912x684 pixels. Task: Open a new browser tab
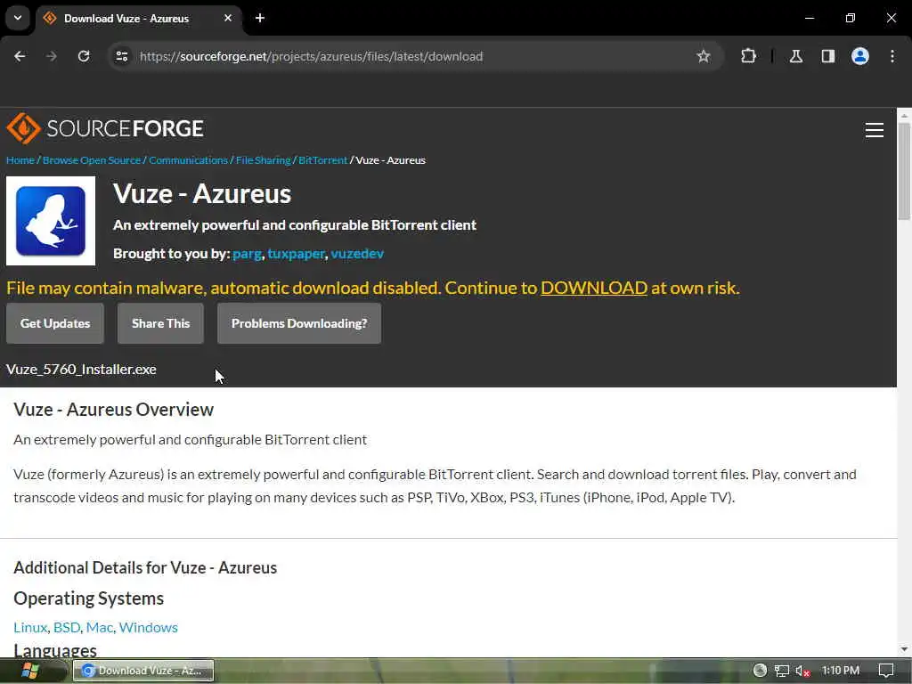pyautogui.click(x=260, y=18)
